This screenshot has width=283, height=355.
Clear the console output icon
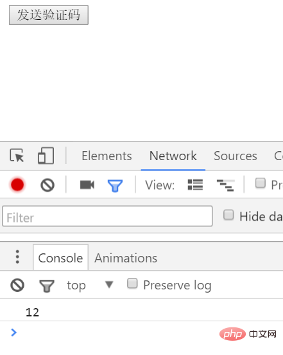click(x=17, y=285)
